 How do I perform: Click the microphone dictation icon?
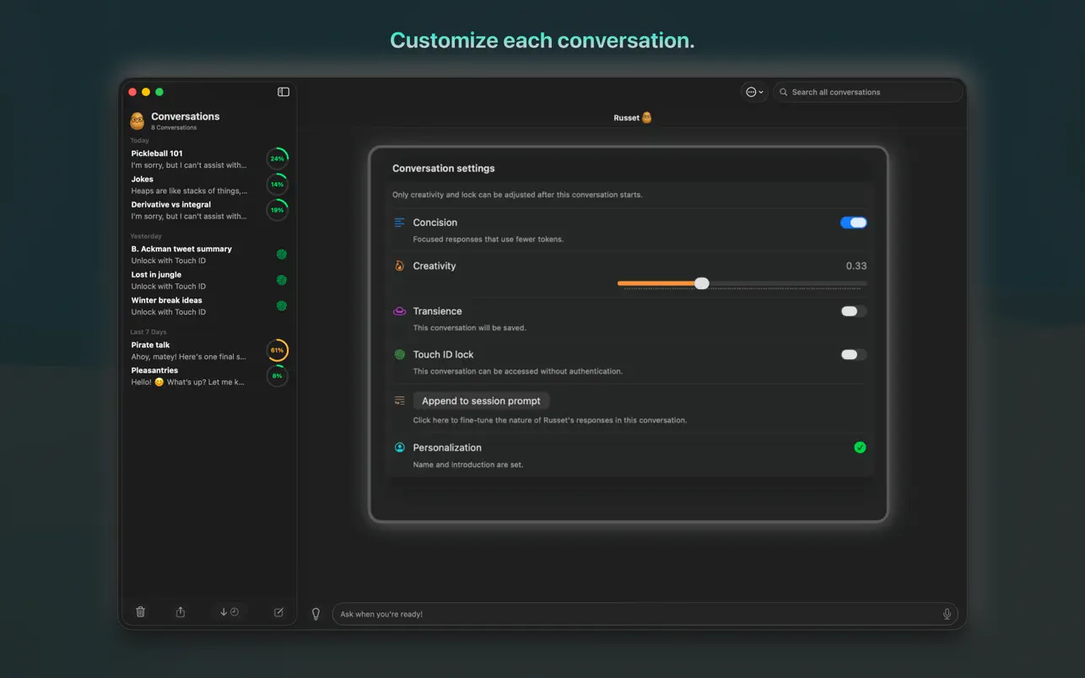click(x=947, y=614)
